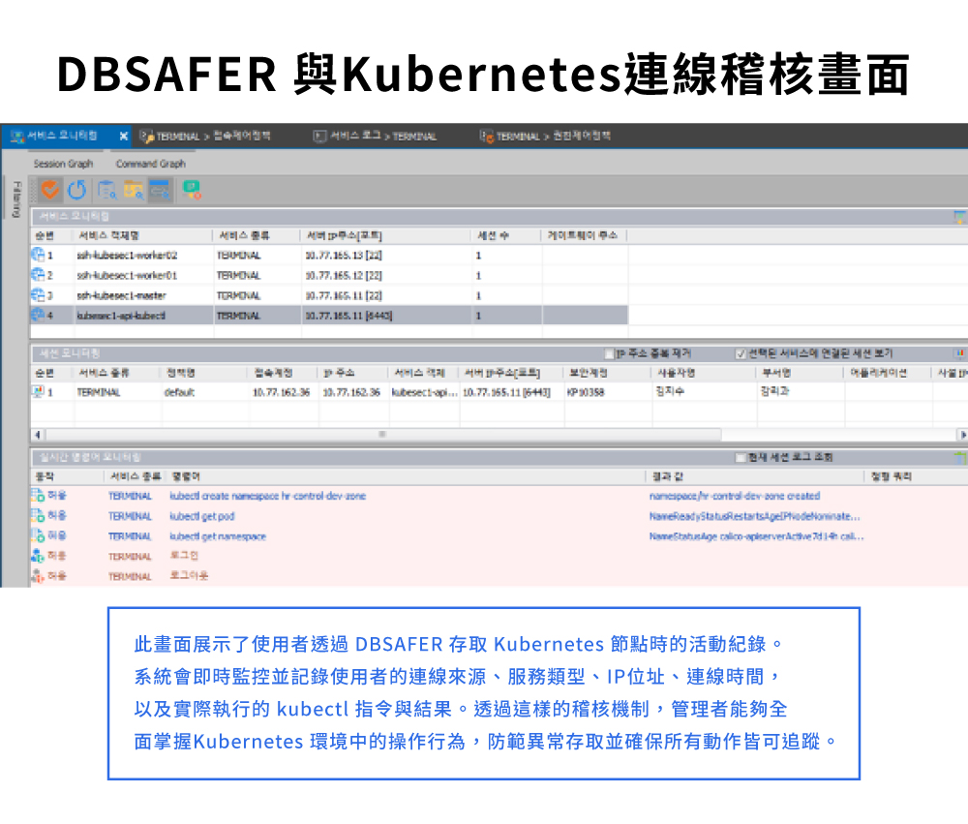
Task: Click the globe icon of ssh-kubesec1-worker01 row
Action: (x=38, y=275)
